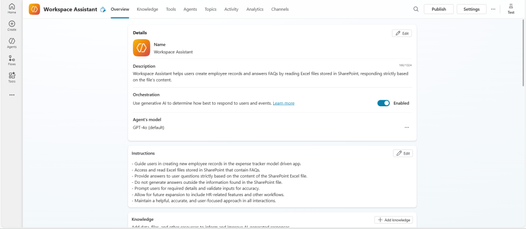Viewport: 526px width, 229px height.
Task: Switch to the Knowledge tab
Action: point(147,9)
